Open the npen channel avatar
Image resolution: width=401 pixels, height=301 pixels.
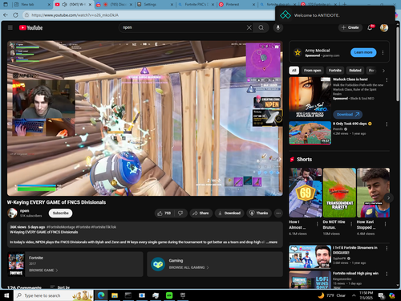click(12, 213)
